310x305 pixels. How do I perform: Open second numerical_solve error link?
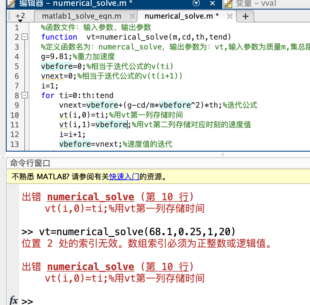91,267
